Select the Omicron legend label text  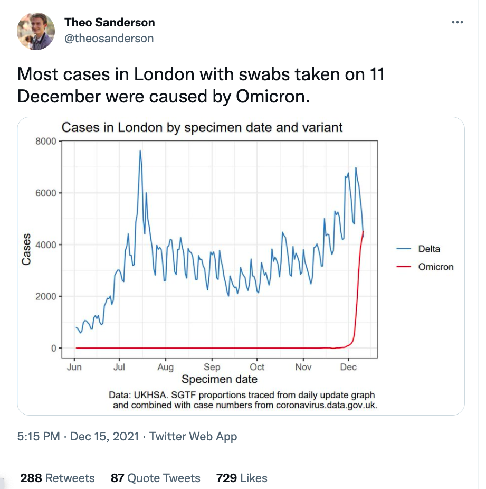pos(436,267)
